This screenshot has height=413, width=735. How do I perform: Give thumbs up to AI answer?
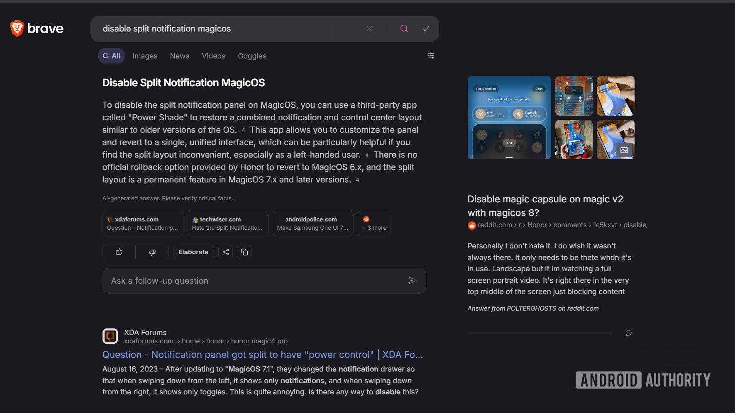pos(119,252)
